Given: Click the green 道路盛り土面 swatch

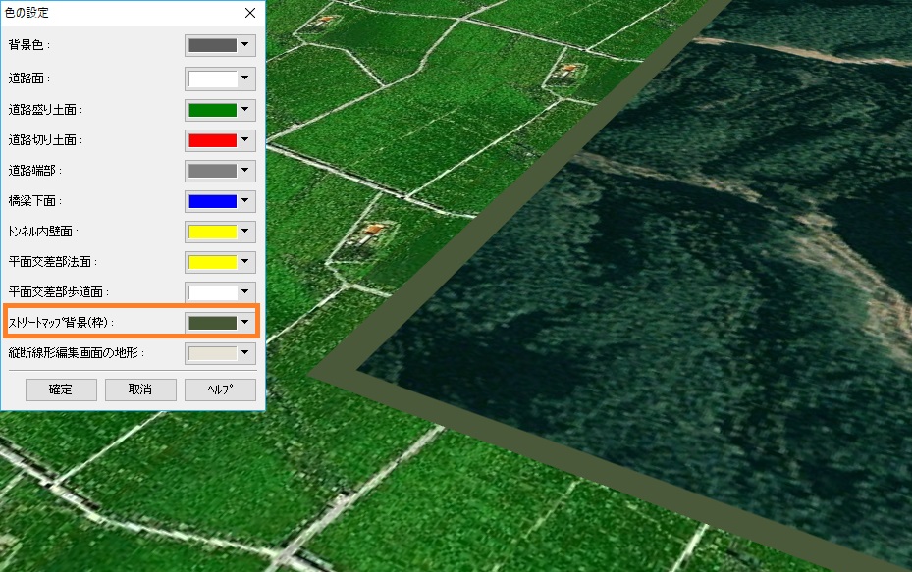Looking at the screenshot, I should (x=212, y=110).
